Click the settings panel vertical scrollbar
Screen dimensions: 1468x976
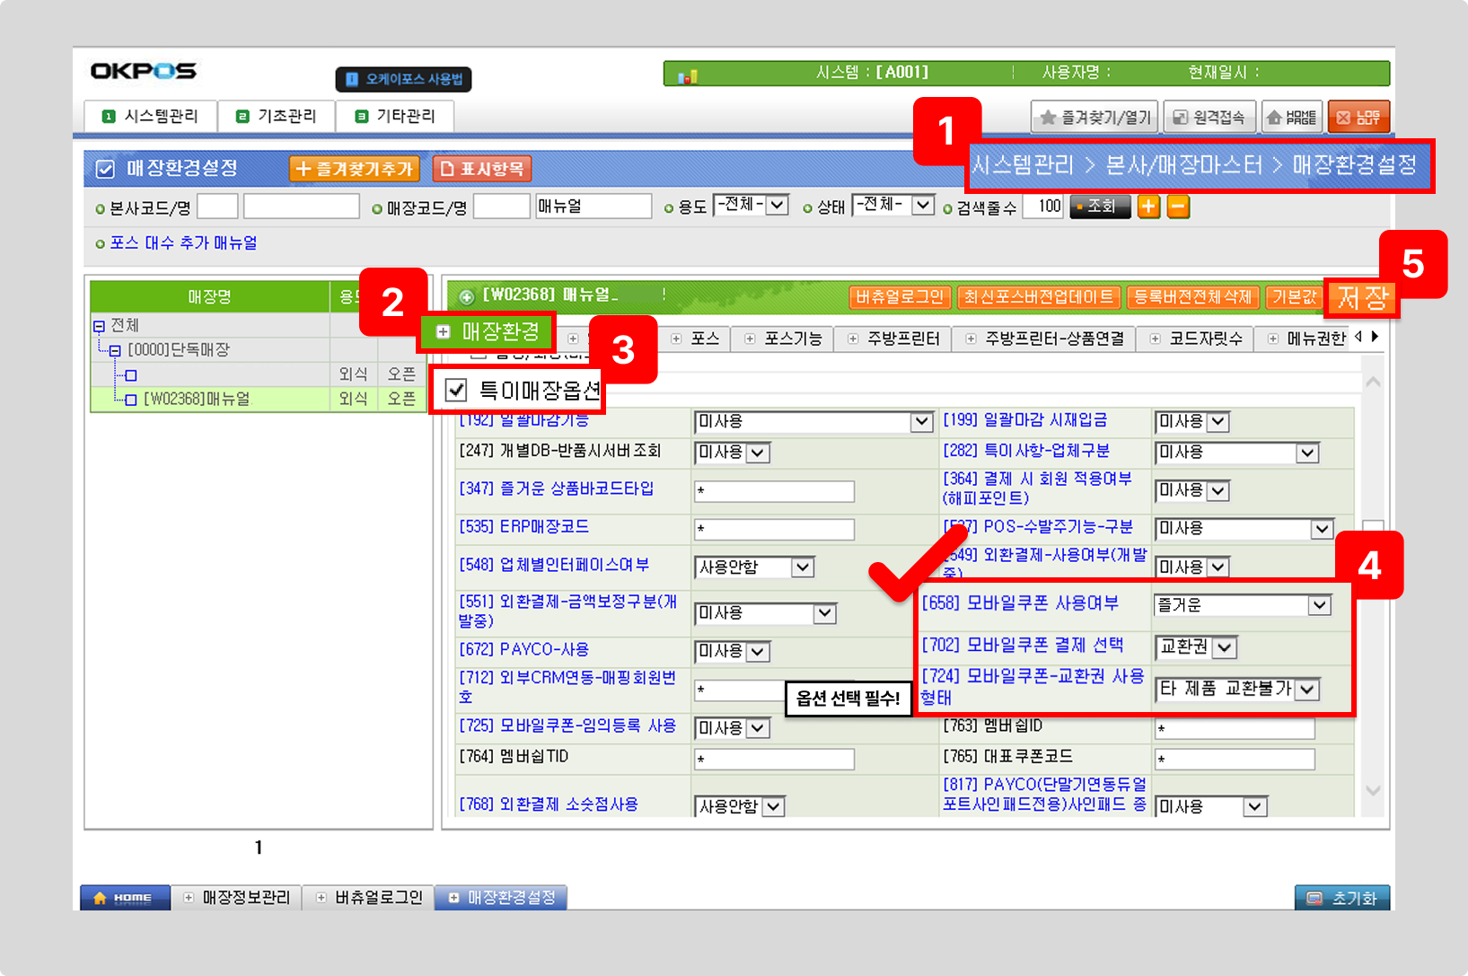[1372, 584]
